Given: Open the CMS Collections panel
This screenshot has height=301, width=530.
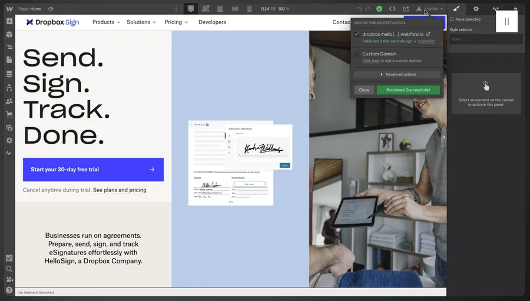Looking at the screenshot, I should (x=9, y=74).
